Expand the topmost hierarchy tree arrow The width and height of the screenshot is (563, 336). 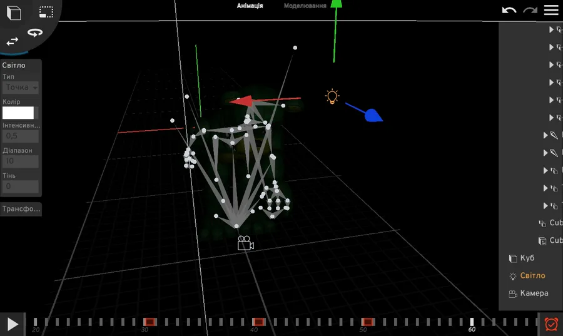pos(551,29)
